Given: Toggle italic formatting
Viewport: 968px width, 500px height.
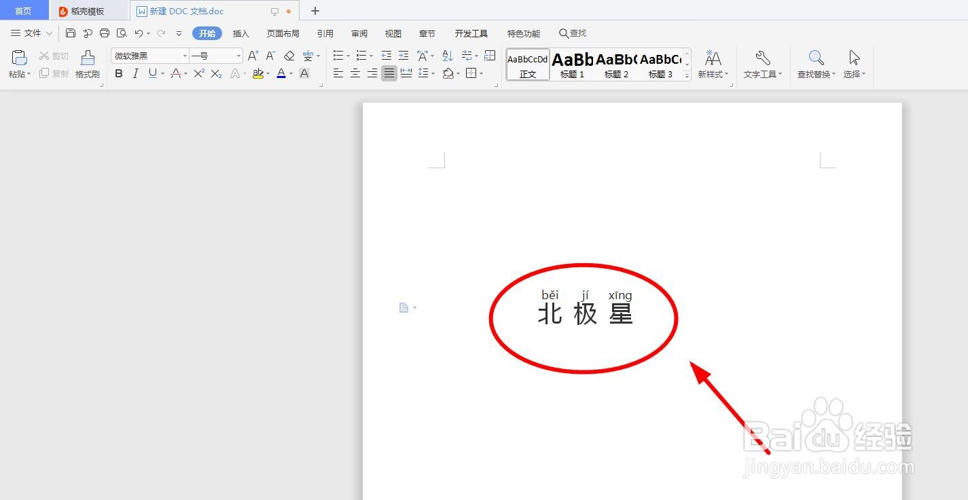Looking at the screenshot, I should pyautogui.click(x=136, y=73).
